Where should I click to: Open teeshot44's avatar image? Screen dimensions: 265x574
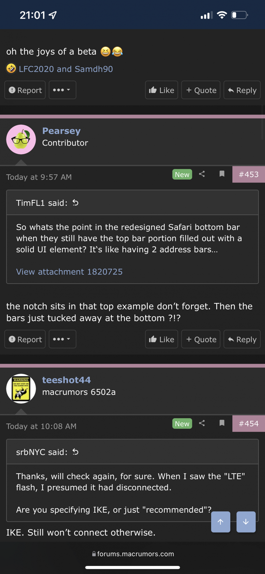pos(21,389)
